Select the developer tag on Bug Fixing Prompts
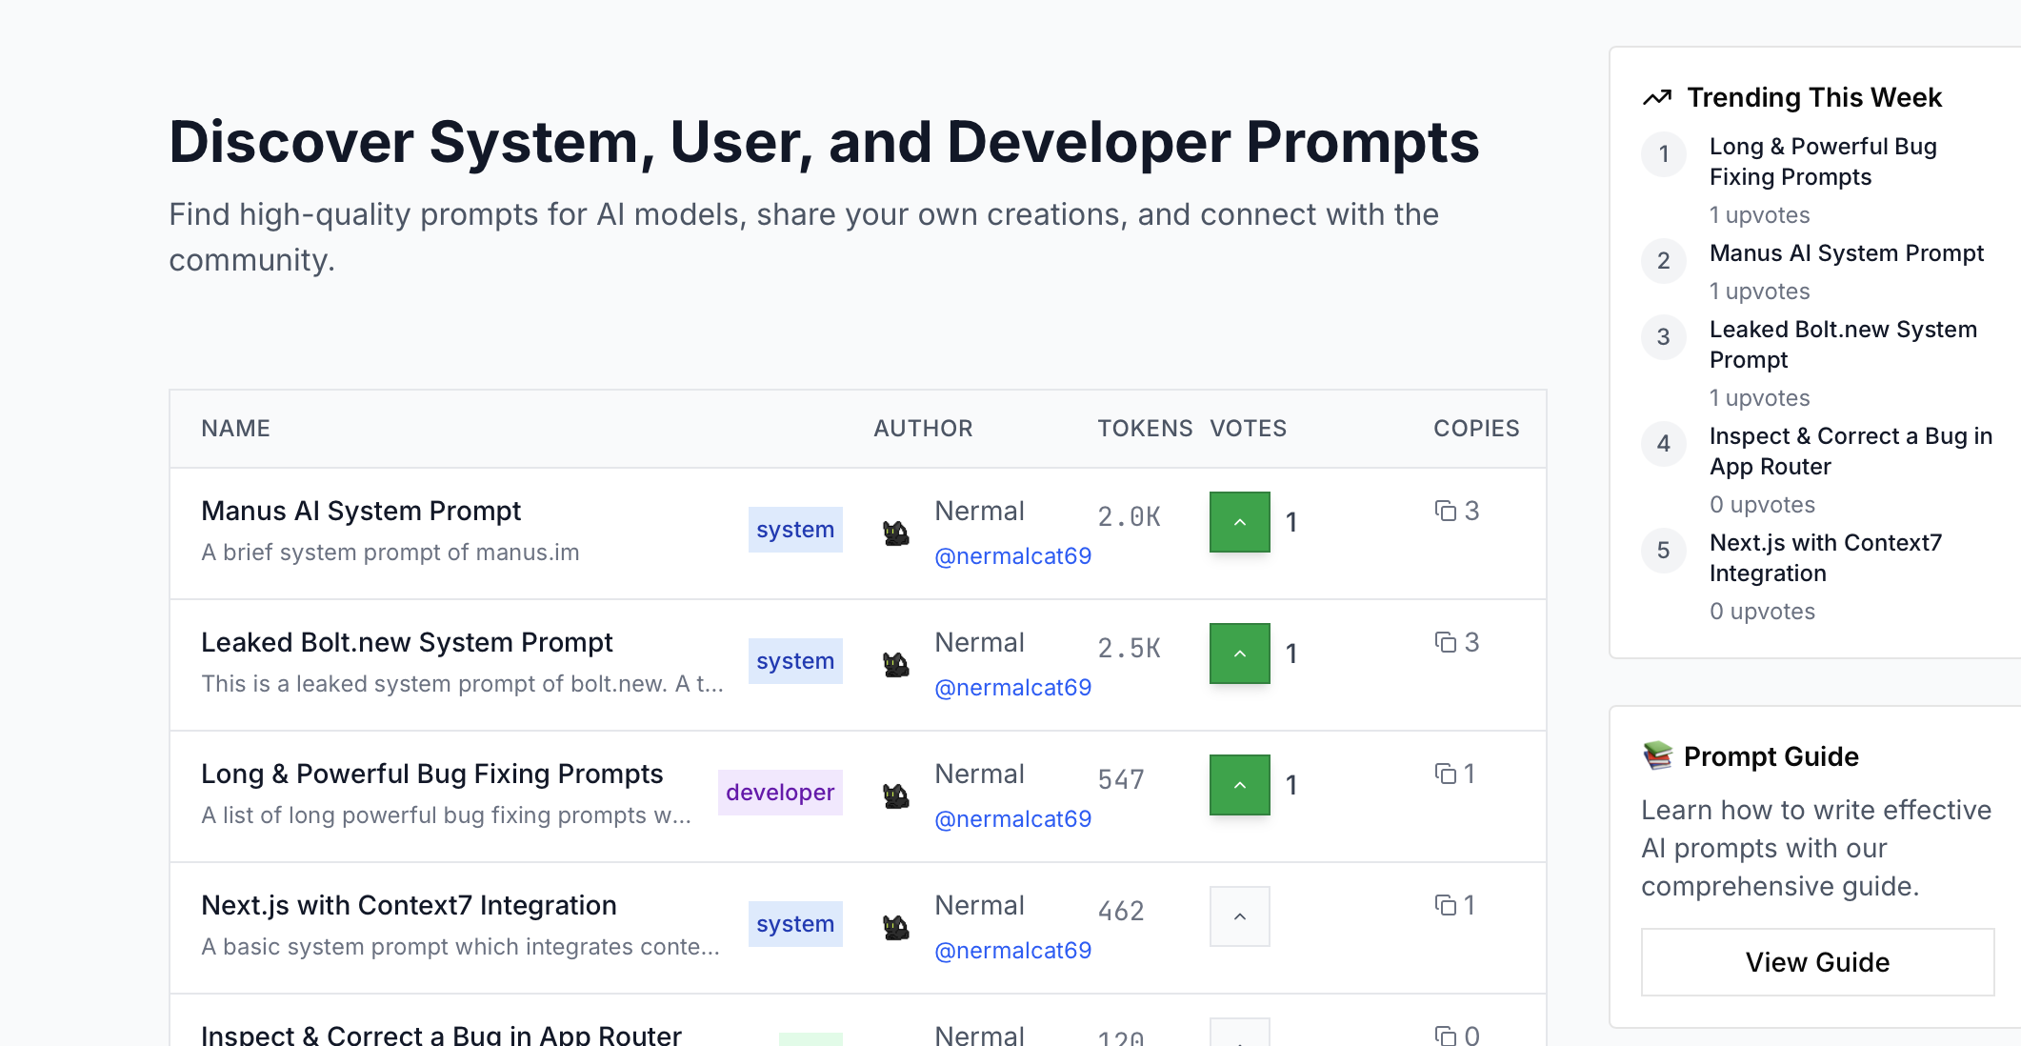The height and width of the screenshot is (1046, 2021). click(x=779, y=793)
